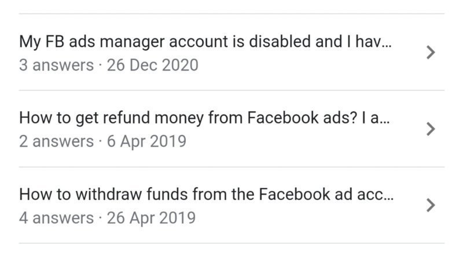Select the '6 Apr 2019' date text
Screen dimensions: 463x260
pos(146,142)
